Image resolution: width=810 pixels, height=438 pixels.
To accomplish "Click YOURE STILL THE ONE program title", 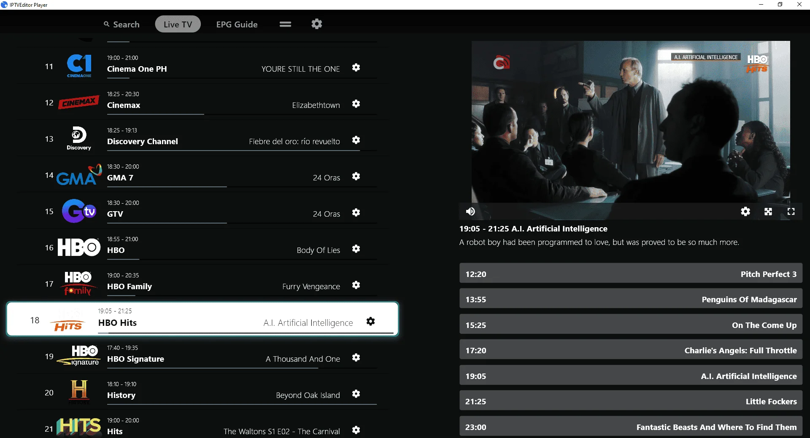I will [300, 69].
